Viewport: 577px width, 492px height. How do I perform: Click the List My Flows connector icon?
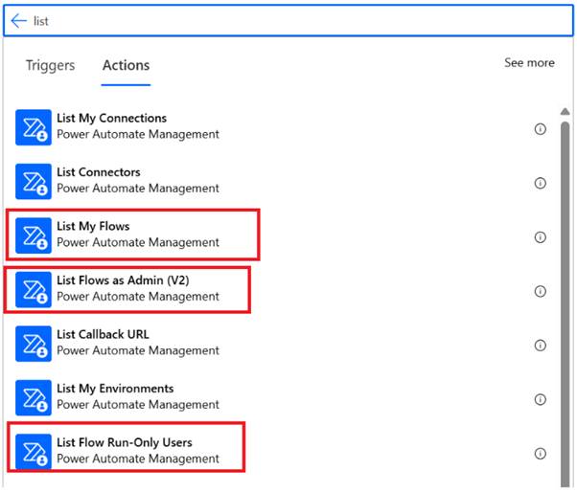34,235
